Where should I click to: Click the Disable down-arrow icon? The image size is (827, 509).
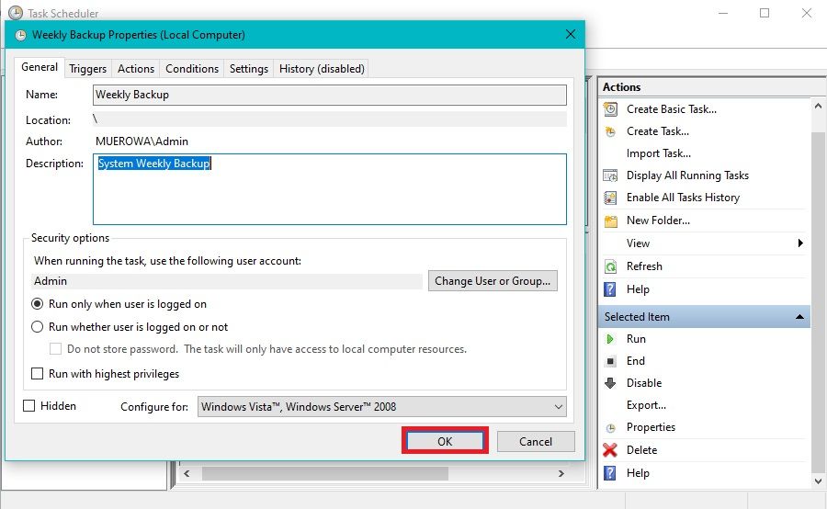[610, 383]
